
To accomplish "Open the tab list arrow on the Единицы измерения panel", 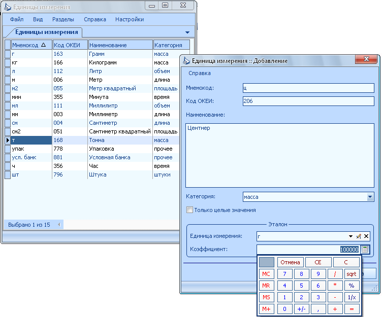I will tap(187, 32).
